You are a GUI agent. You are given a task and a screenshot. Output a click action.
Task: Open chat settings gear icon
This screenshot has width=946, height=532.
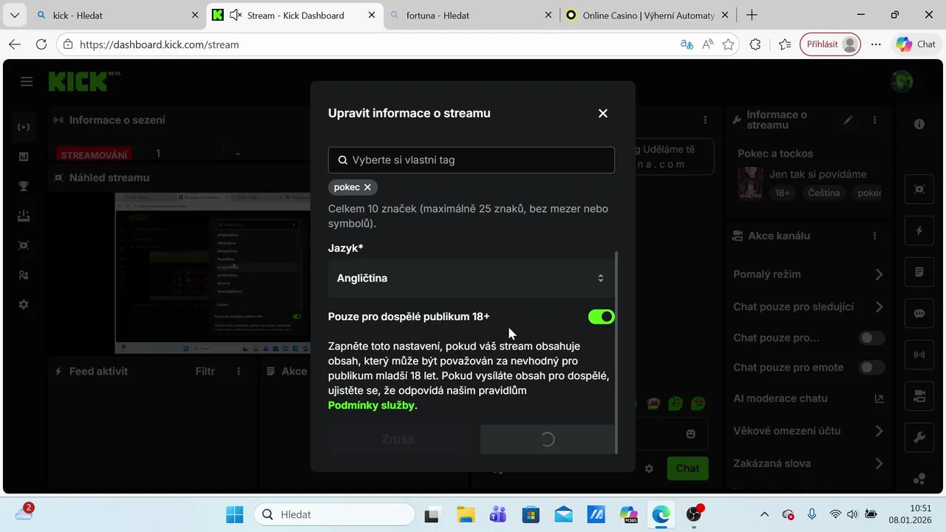pos(649,468)
